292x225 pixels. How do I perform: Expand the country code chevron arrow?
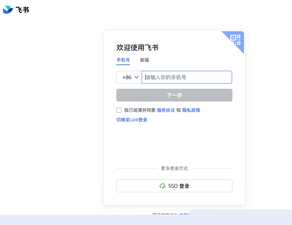coord(137,77)
